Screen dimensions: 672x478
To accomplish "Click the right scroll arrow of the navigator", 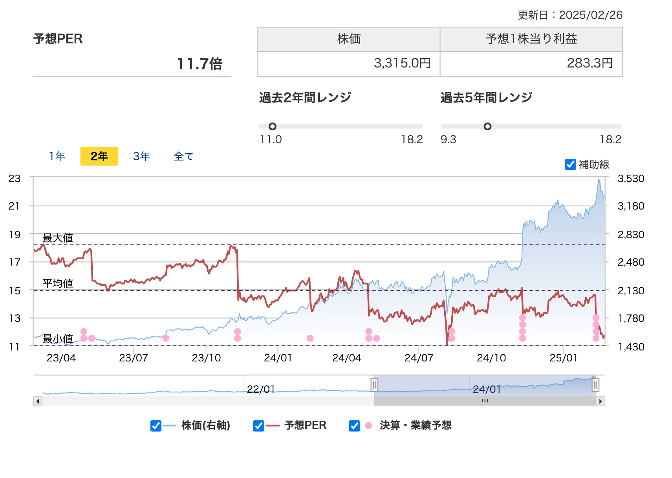I will tap(600, 401).
